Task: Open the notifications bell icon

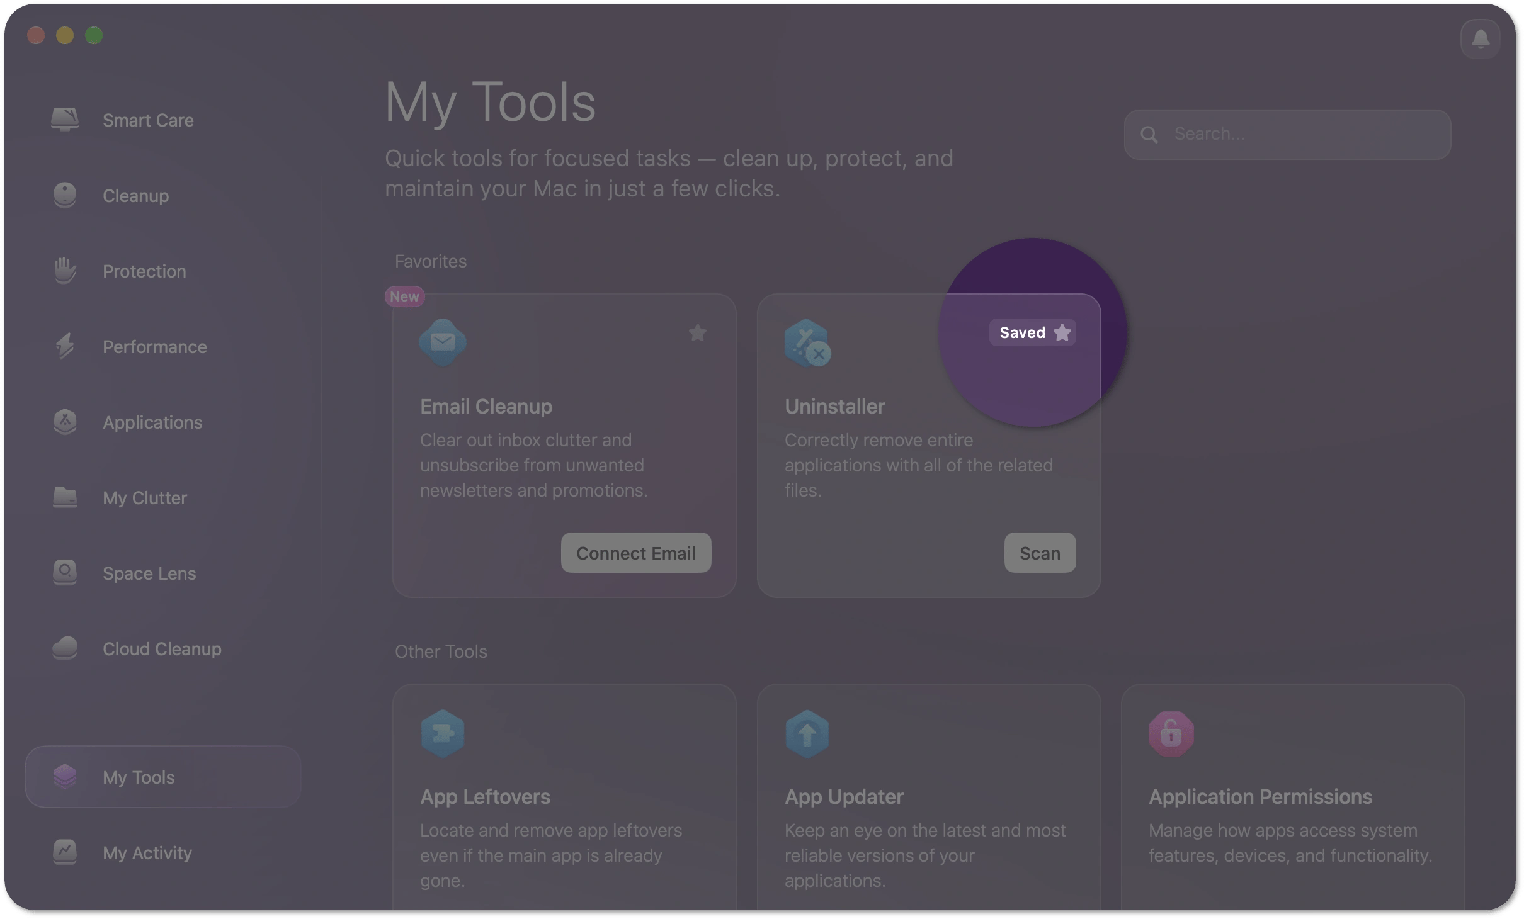Action: coord(1480,39)
